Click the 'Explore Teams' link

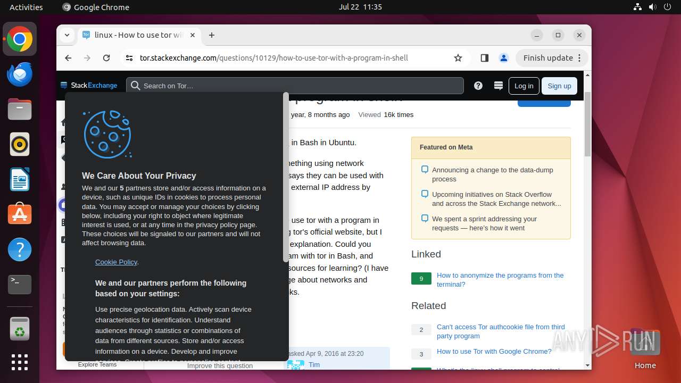97,364
